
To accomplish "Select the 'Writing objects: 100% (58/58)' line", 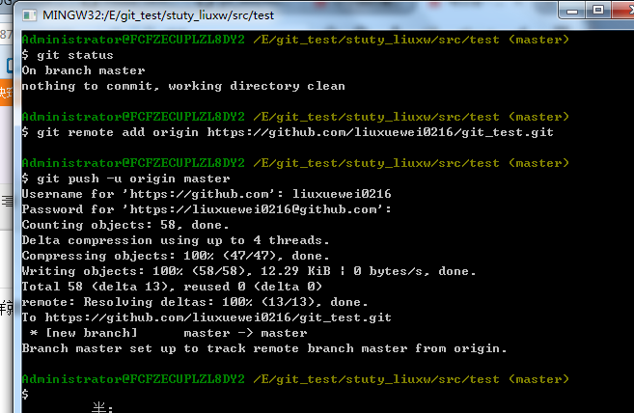I will pyautogui.click(x=249, y=271).
